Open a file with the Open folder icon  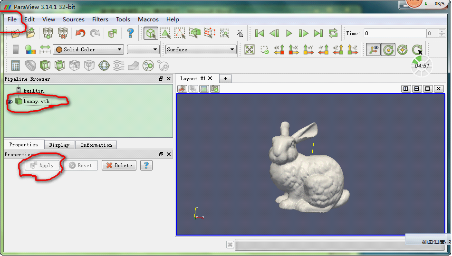(x=16, y=33)
